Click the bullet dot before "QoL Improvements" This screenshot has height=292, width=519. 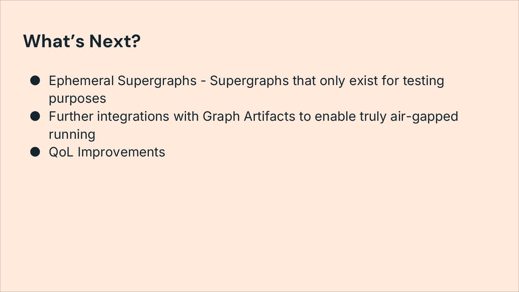[x=35, y=152]
